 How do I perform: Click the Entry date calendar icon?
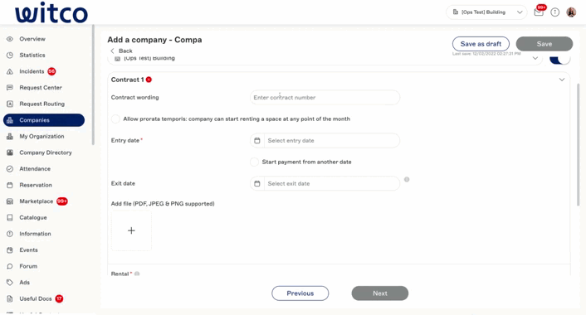[x=257, y=141]
